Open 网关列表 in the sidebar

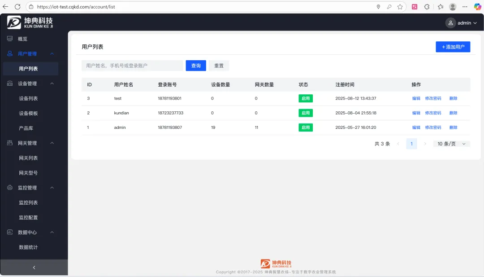click(x=28, y=158)
